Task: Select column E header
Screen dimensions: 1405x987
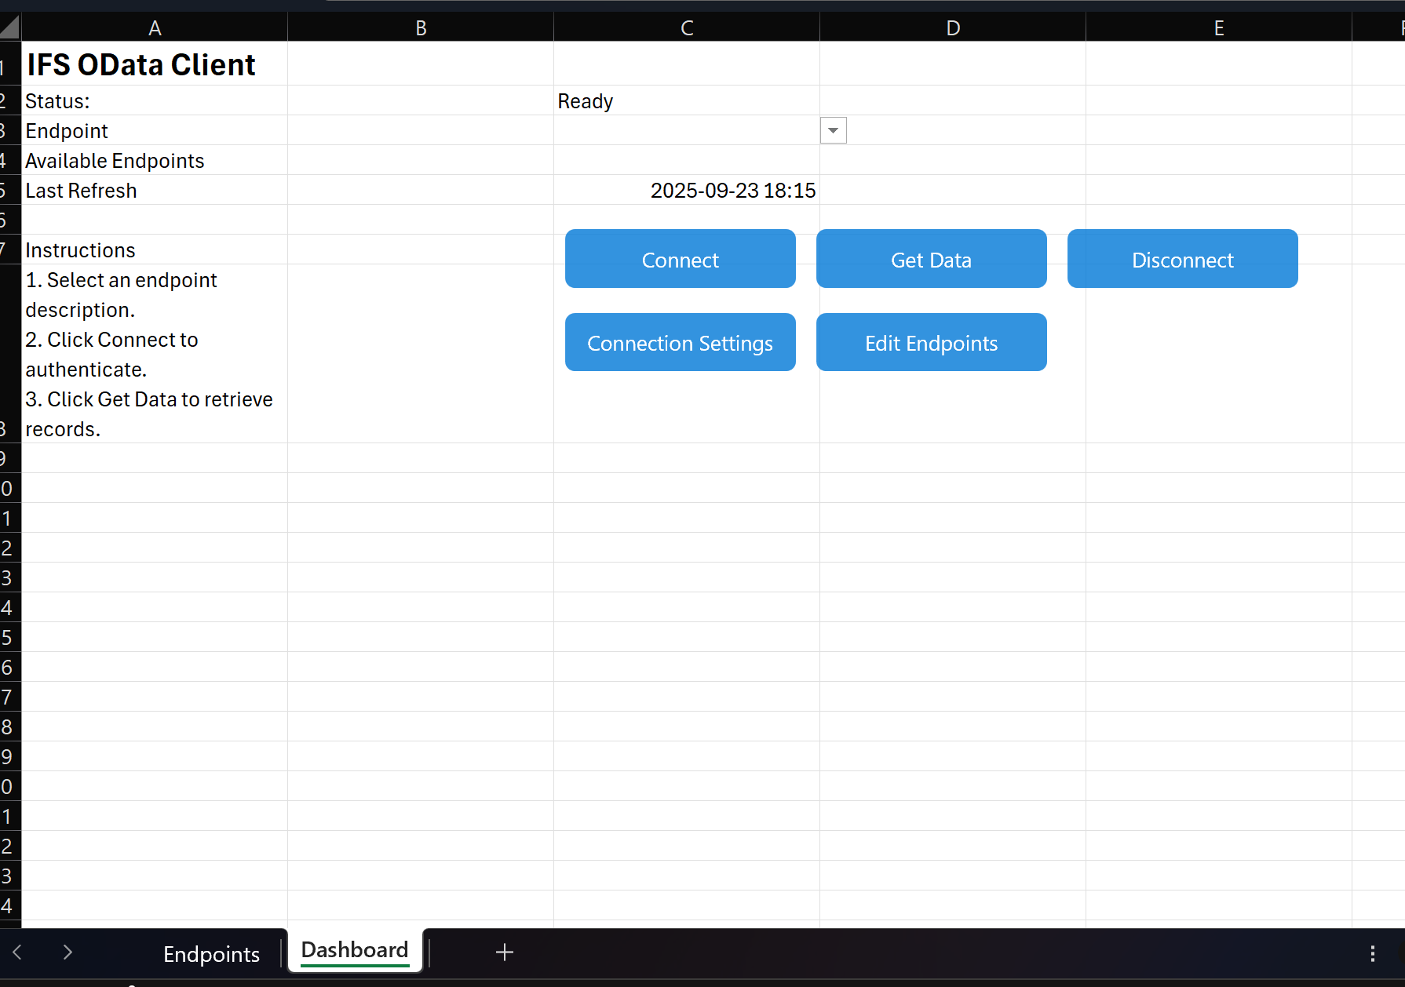Action: (1219, 28)
